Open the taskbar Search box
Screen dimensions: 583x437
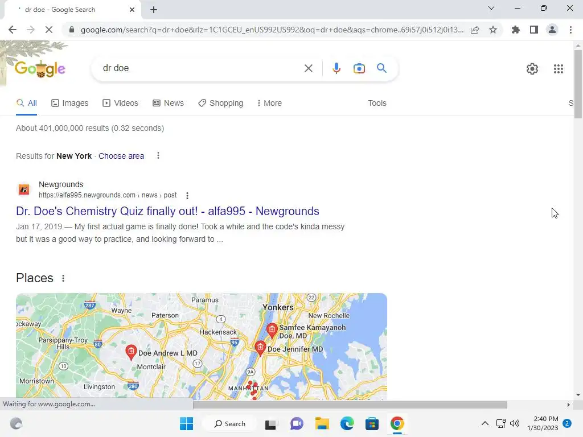(230, 423)
